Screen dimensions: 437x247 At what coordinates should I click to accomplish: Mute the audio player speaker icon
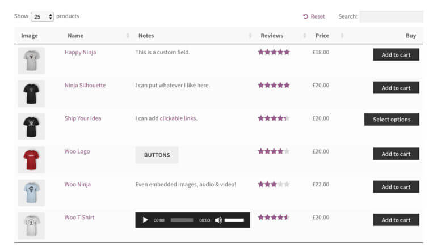tap(218, 220)
